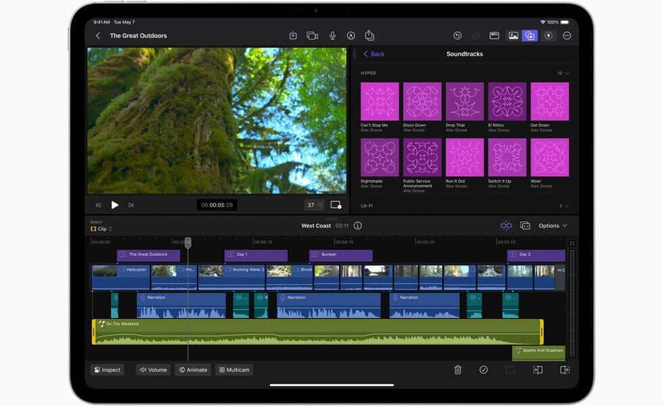663x406 pixels.
Task: Click the enable/disable clip checkmark icon
Action: pos(484,370)
